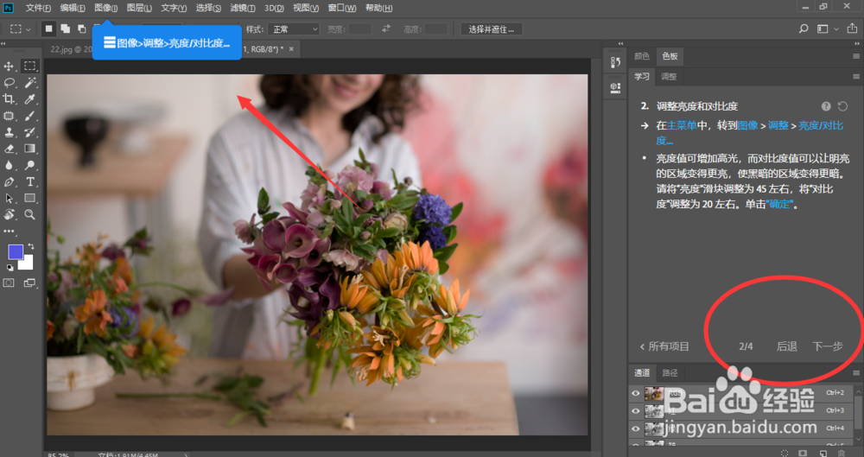
Task: Select the Zoom tool
Action: tap(29, 215)
